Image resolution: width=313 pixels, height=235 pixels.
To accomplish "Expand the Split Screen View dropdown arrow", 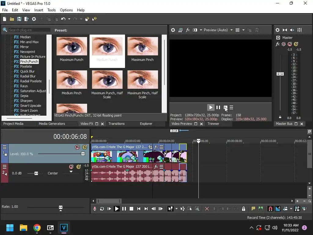I will [201, 30].
